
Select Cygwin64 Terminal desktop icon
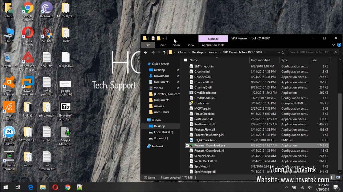(x=9, y=161)
